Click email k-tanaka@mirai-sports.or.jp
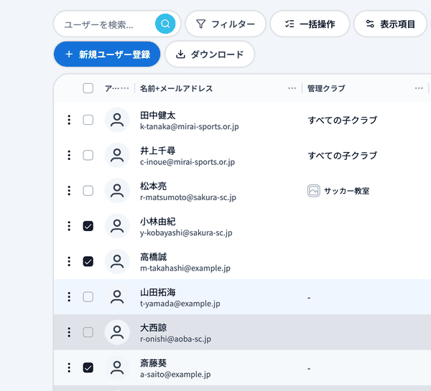Image resolution: width=431 pixels, height=391 pixels. pos(190,126)
